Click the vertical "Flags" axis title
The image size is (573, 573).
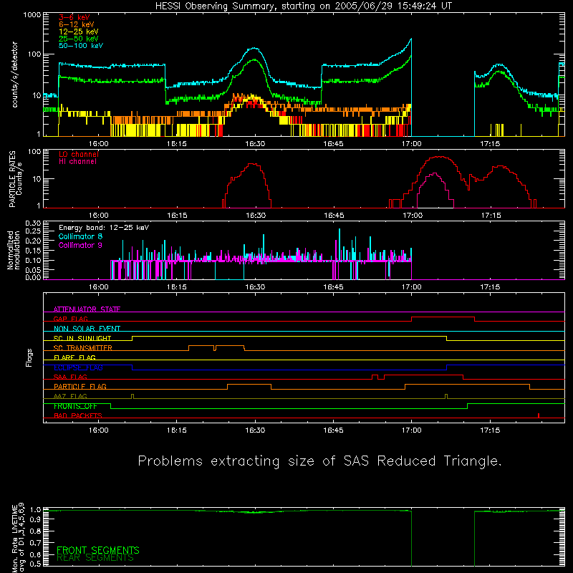(29, 357)
